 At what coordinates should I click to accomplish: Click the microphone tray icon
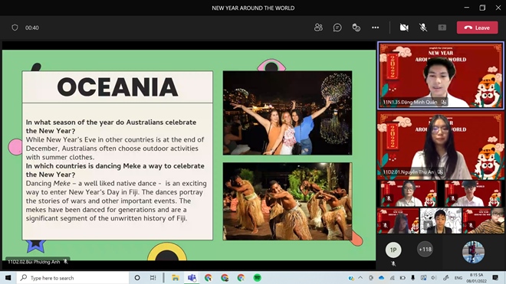pyautogui.click(x=412, y=278)
